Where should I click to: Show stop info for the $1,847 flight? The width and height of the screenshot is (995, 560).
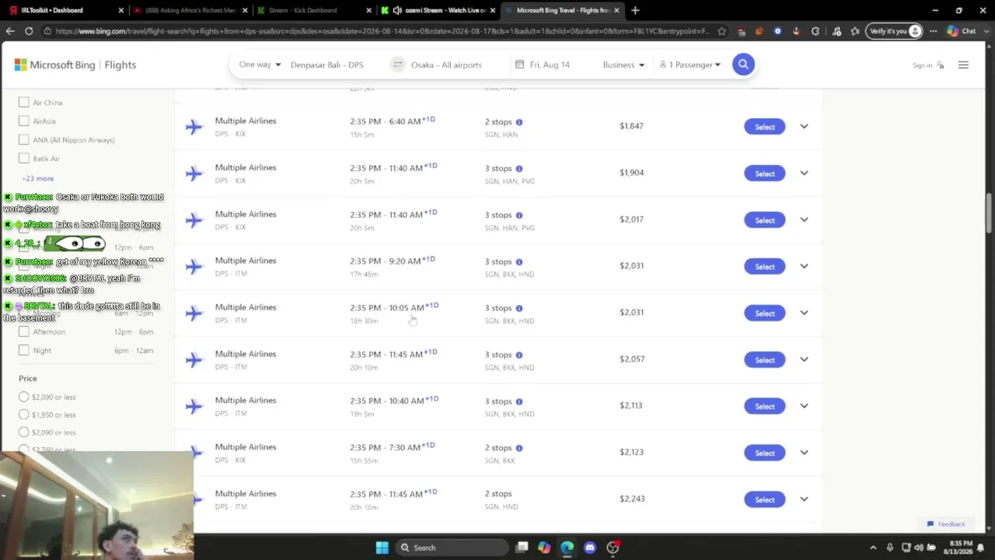pyautogui.click(x=519, y=122)
